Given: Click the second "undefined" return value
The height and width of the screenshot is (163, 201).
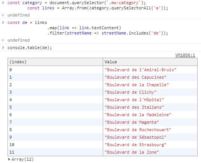Looking at the screenshot, I should (19, 40).
